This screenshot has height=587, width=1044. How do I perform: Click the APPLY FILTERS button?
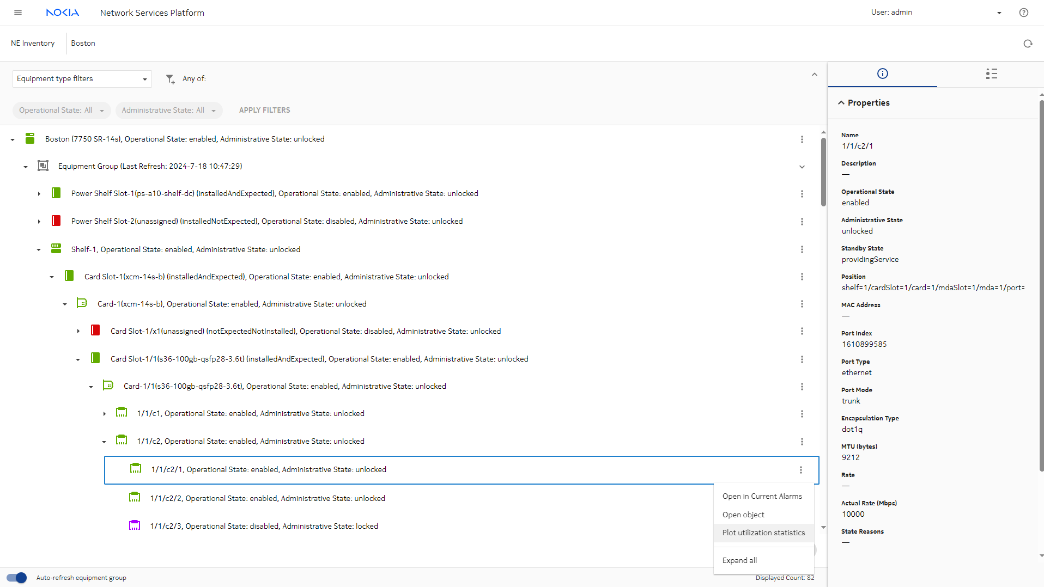click(x=264, y=111)
